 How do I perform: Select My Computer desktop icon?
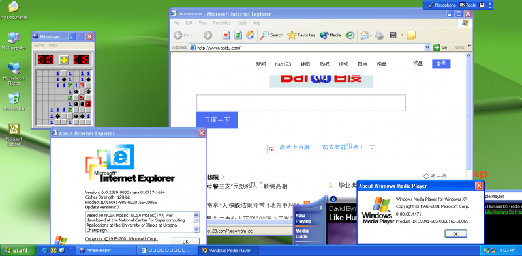click(14, 41)
